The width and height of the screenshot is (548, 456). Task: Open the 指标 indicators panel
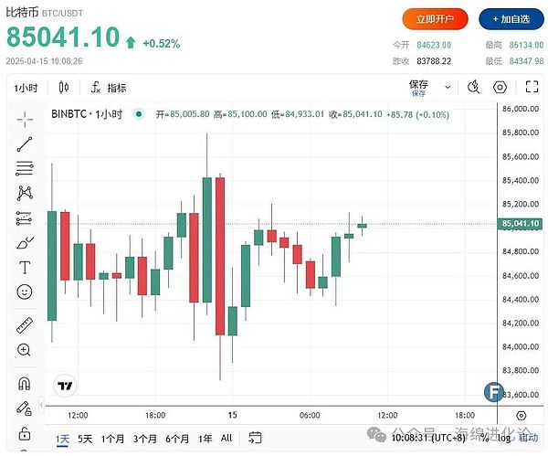(108, 88)
